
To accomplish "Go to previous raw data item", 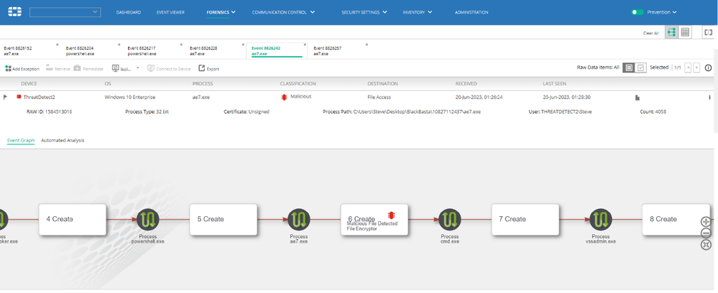I will pyautogui.click(x=688, y=68).
